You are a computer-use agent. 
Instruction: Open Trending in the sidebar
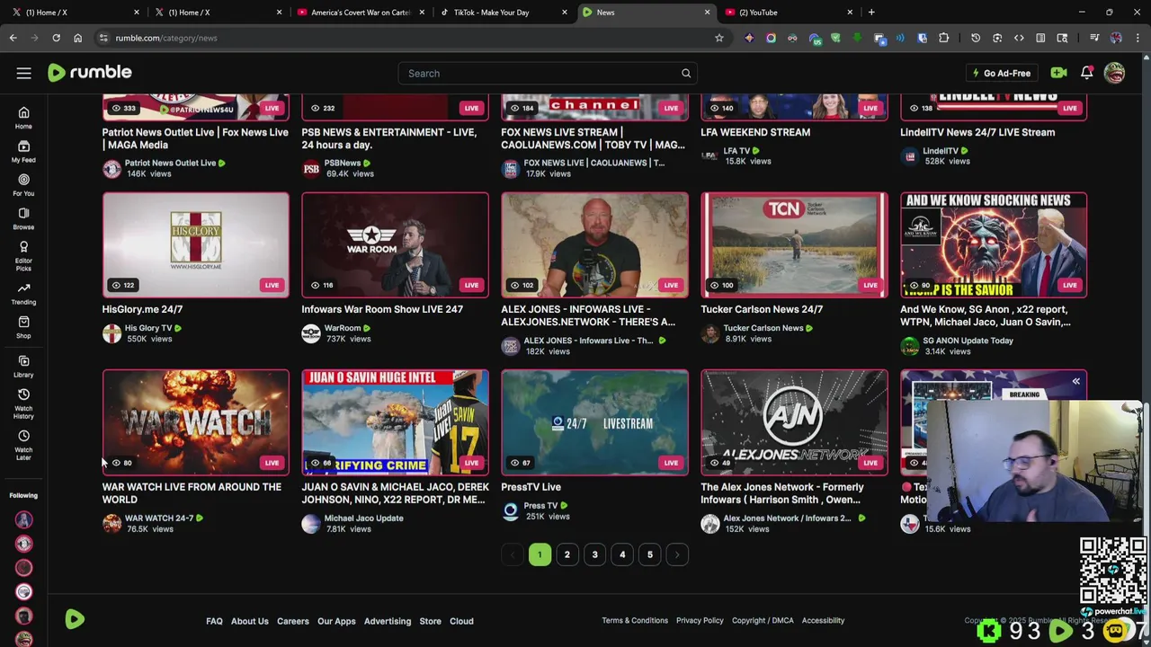pos(23,294)
